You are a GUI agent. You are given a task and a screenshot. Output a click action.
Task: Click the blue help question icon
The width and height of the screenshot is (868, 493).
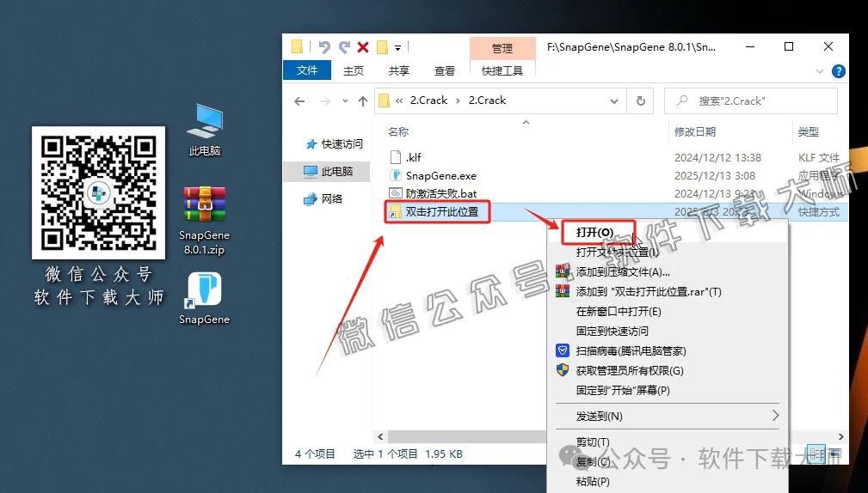pyautogui.click(x=839, y=71)
